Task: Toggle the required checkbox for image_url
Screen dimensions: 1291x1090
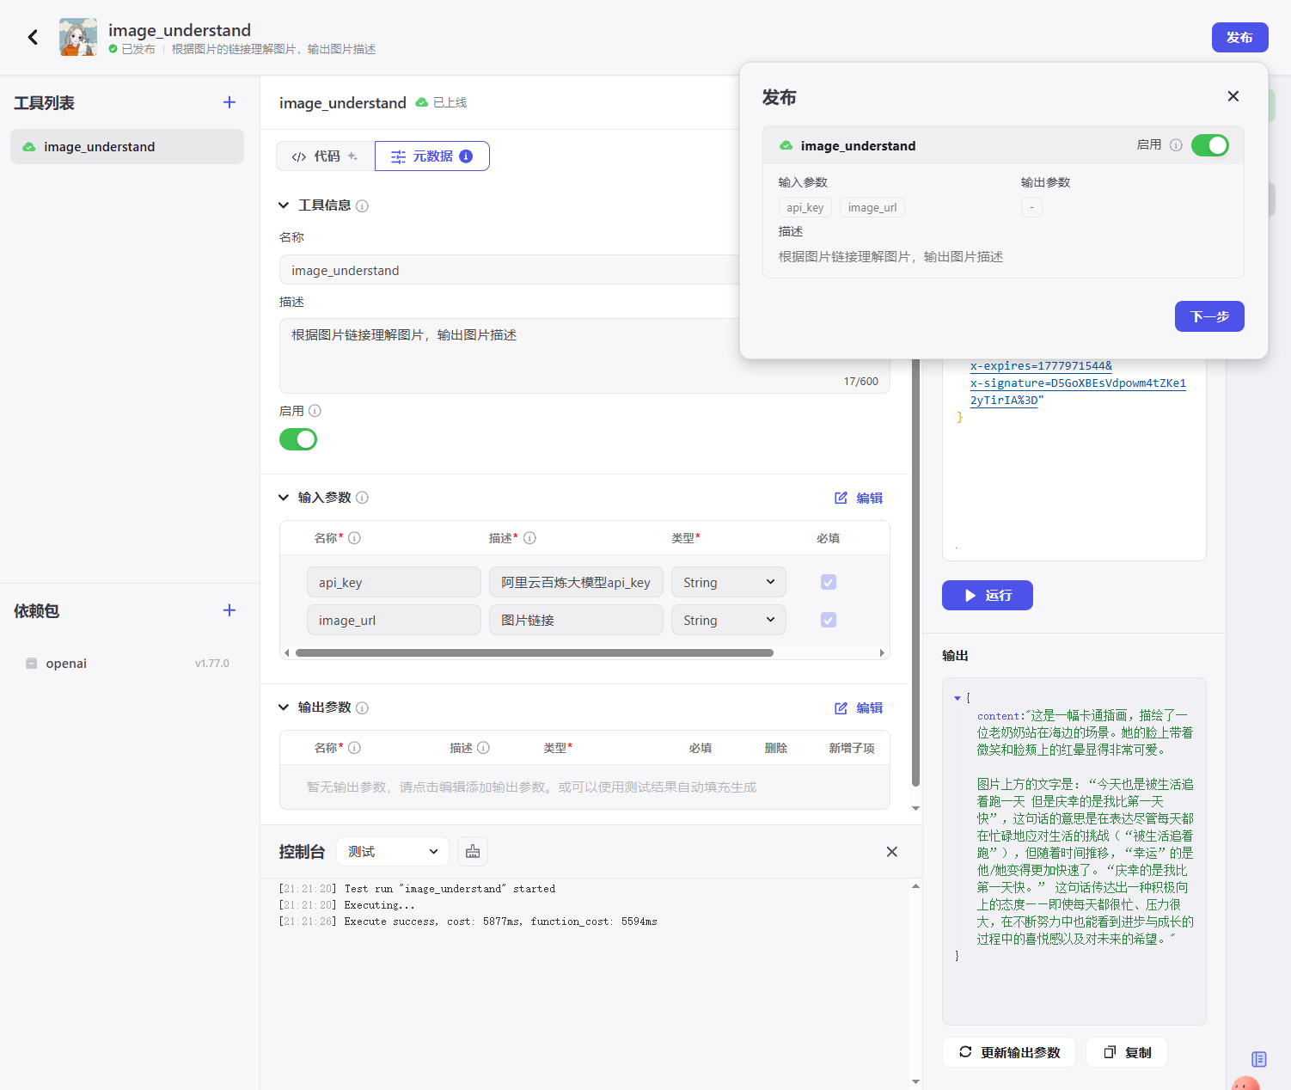Action: point(829,620)
